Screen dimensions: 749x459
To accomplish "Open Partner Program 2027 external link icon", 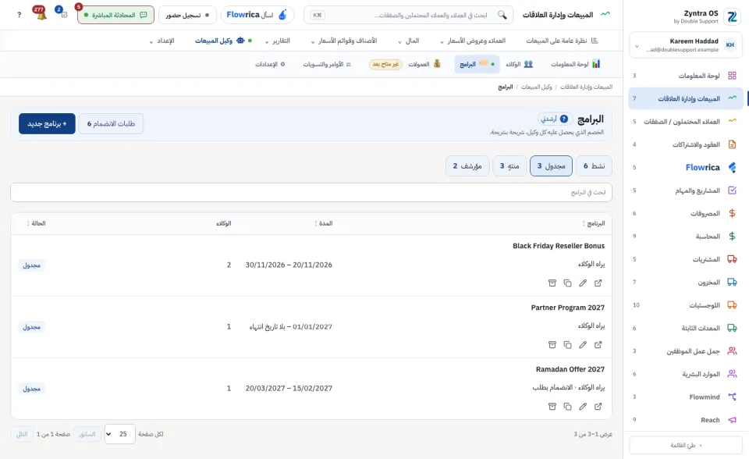I will tap(598, 345).
